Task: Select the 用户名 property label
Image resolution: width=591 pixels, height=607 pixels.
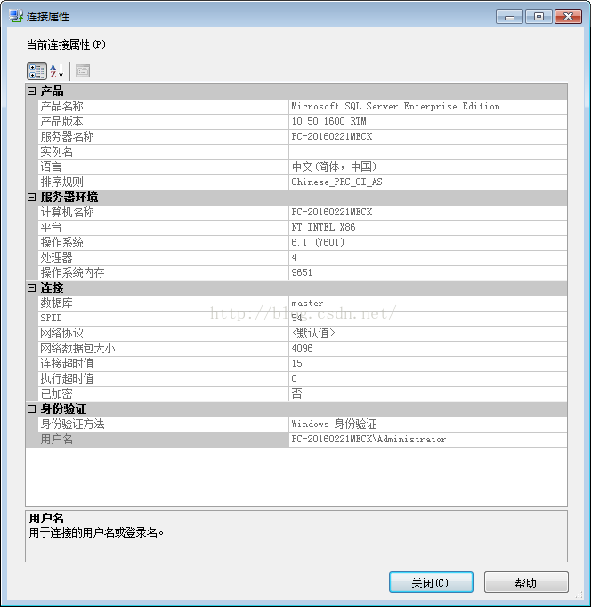Action: pos(56,439)
